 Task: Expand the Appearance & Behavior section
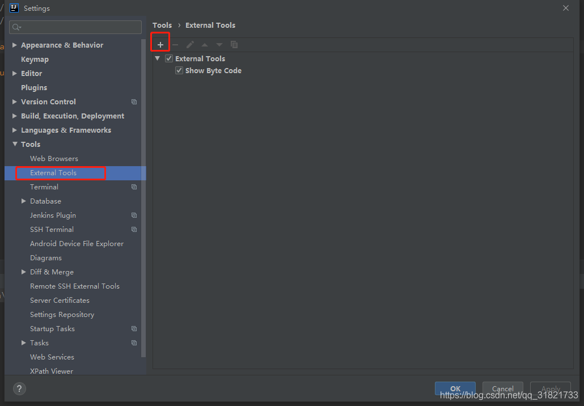click(15, 45)
